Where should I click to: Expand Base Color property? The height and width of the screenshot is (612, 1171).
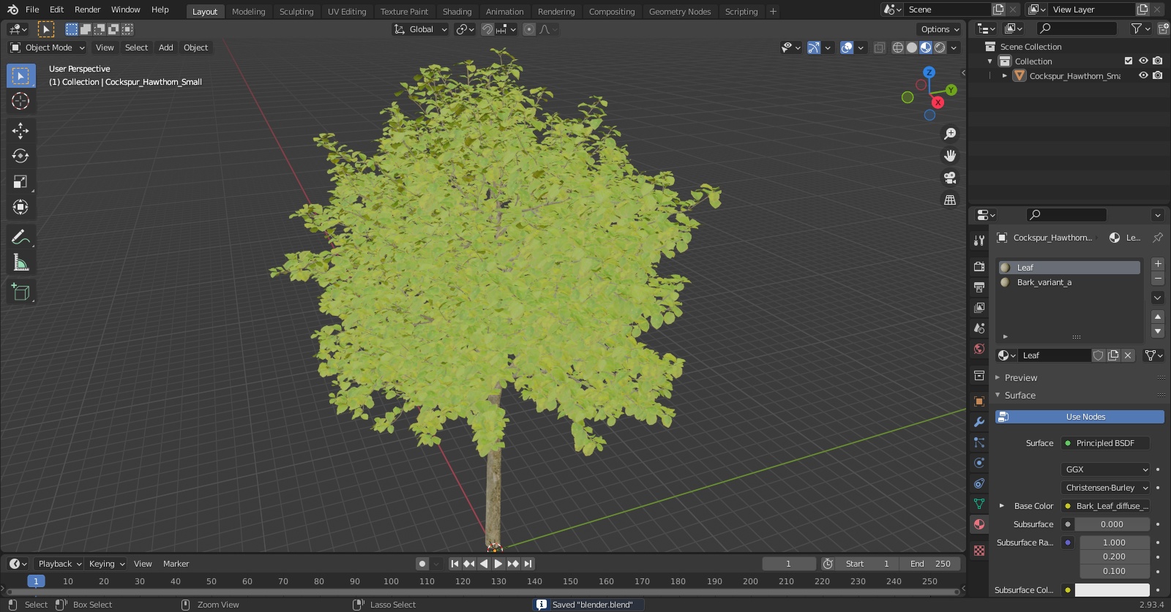(x=1002, y=506)
